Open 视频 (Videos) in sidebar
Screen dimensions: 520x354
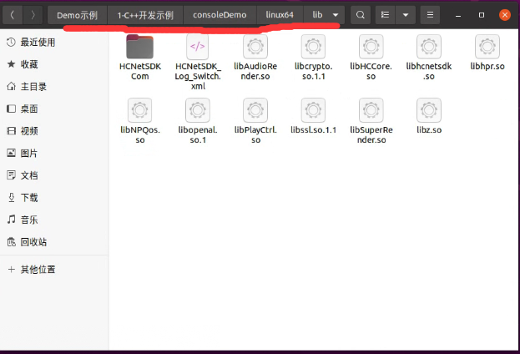(x=54, y=131)
